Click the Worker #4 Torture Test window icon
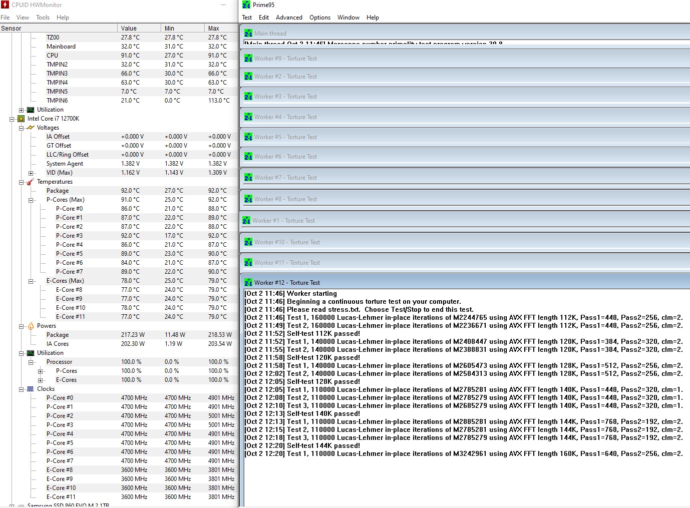Viewport: 690px width, 508px height. (248, 117)
